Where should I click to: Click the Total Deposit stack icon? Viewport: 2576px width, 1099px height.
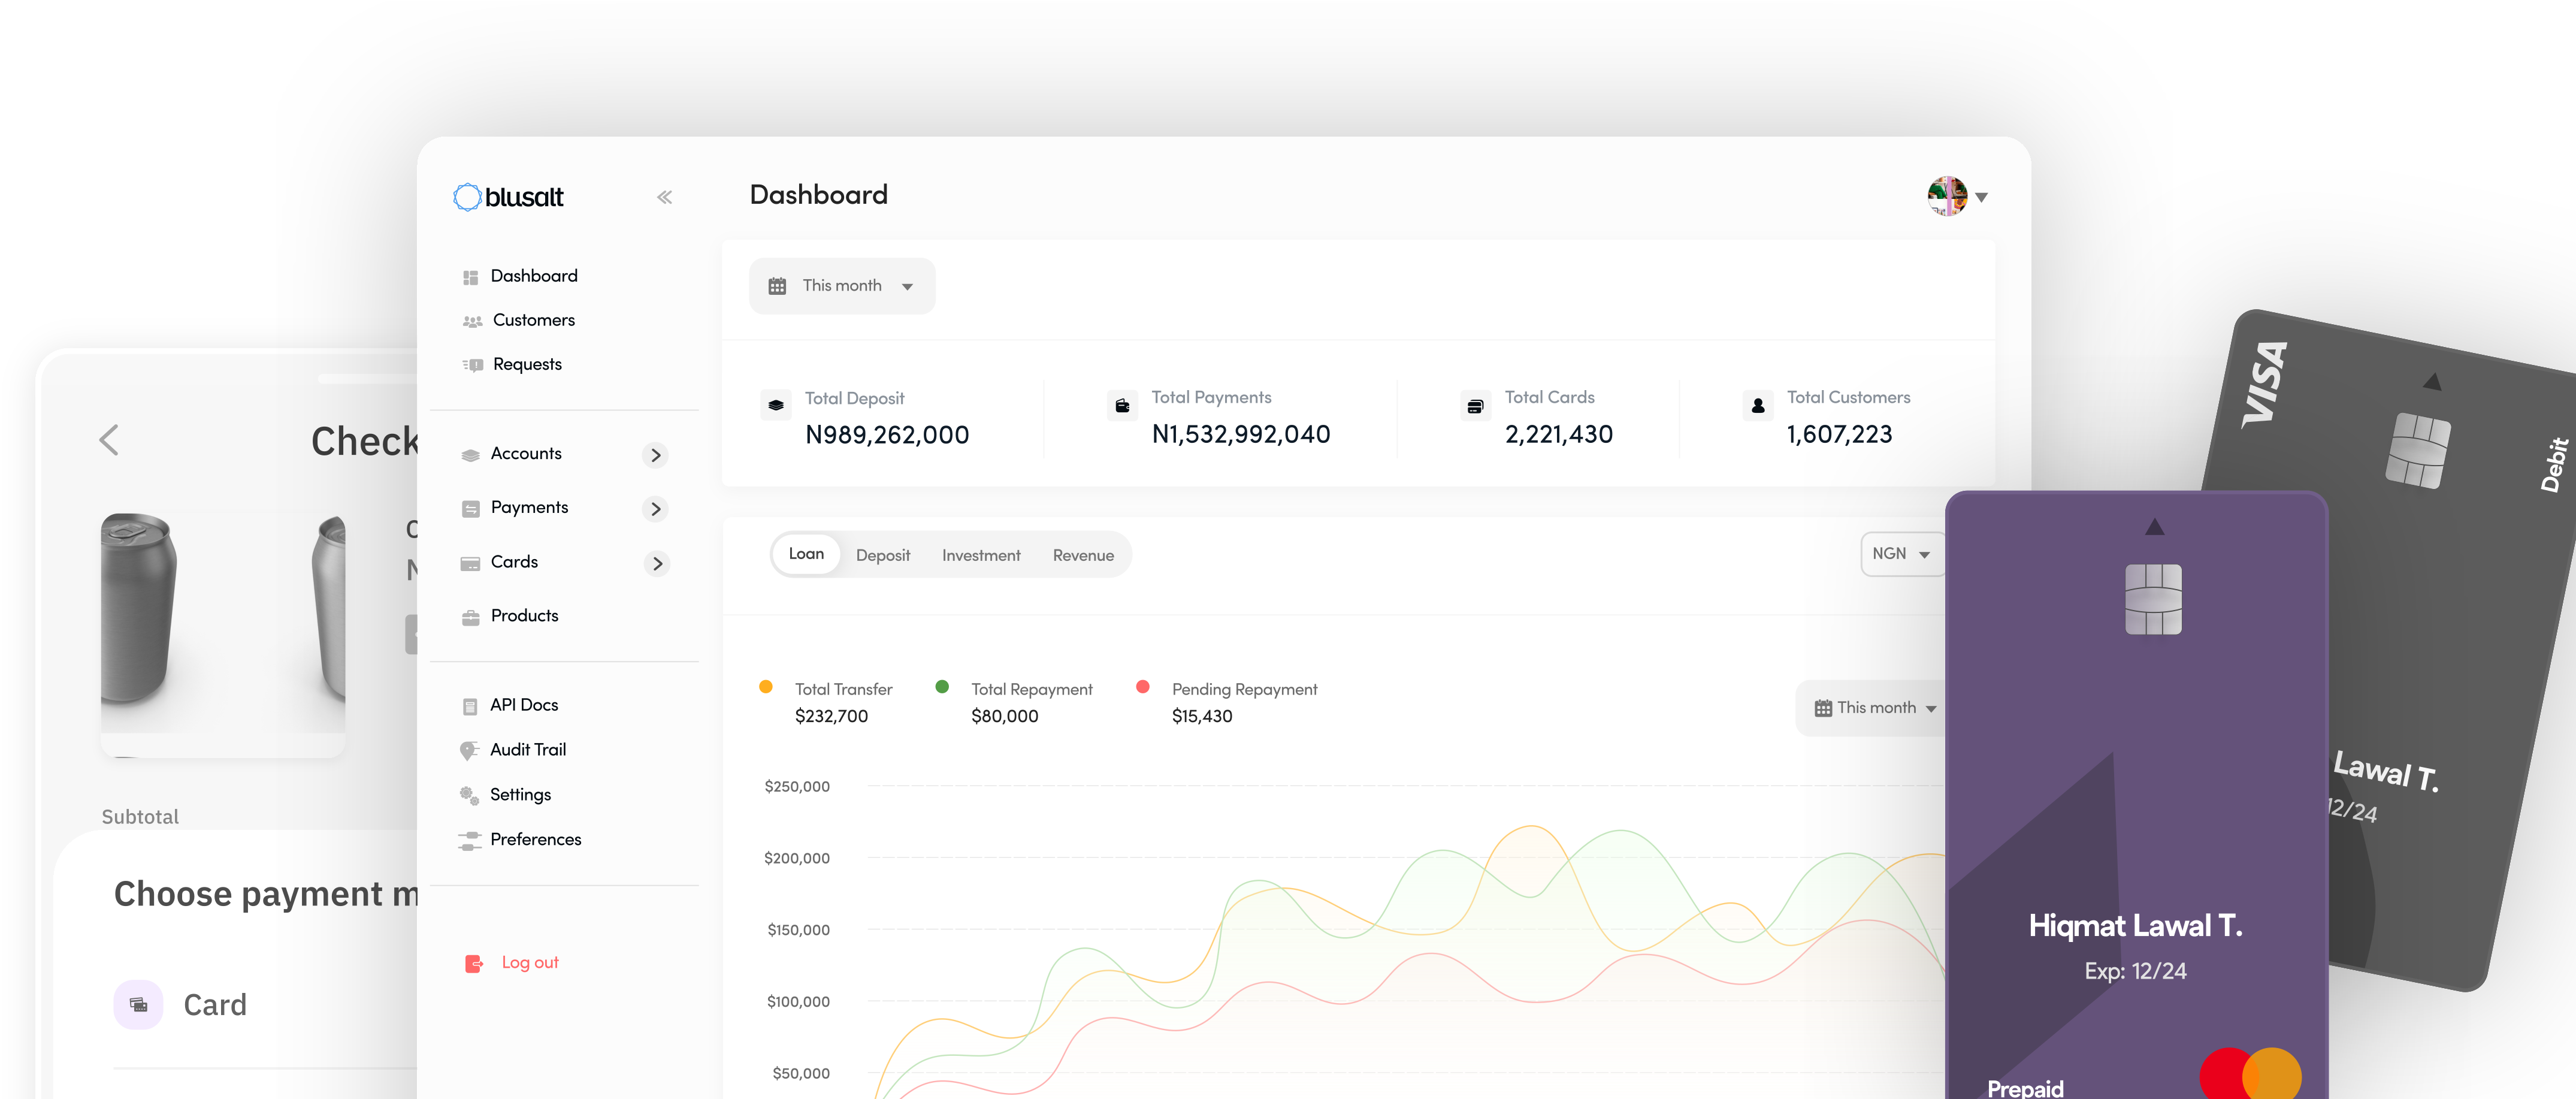coord(775,405)
